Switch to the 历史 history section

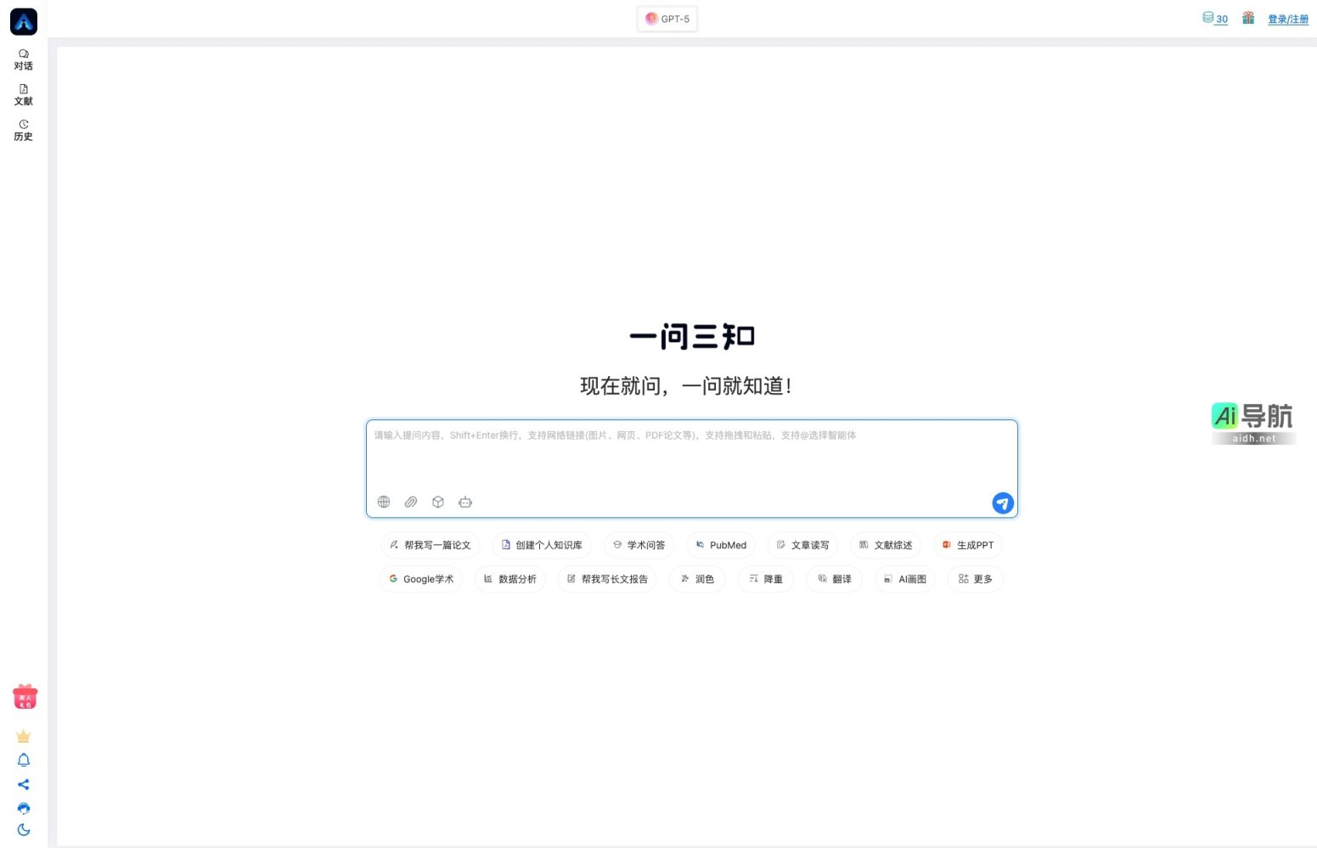pyautogui.click(x=23, y=130)
